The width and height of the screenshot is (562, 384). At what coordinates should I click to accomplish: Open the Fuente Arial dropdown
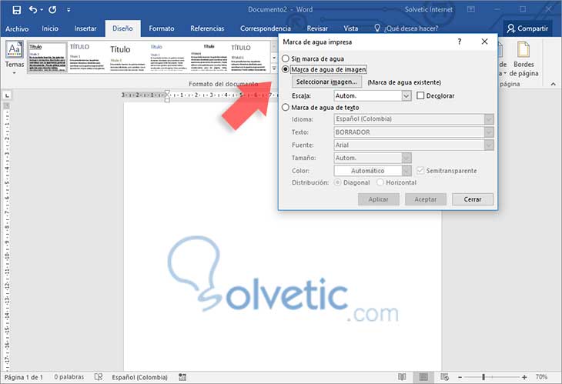point(489,145)
